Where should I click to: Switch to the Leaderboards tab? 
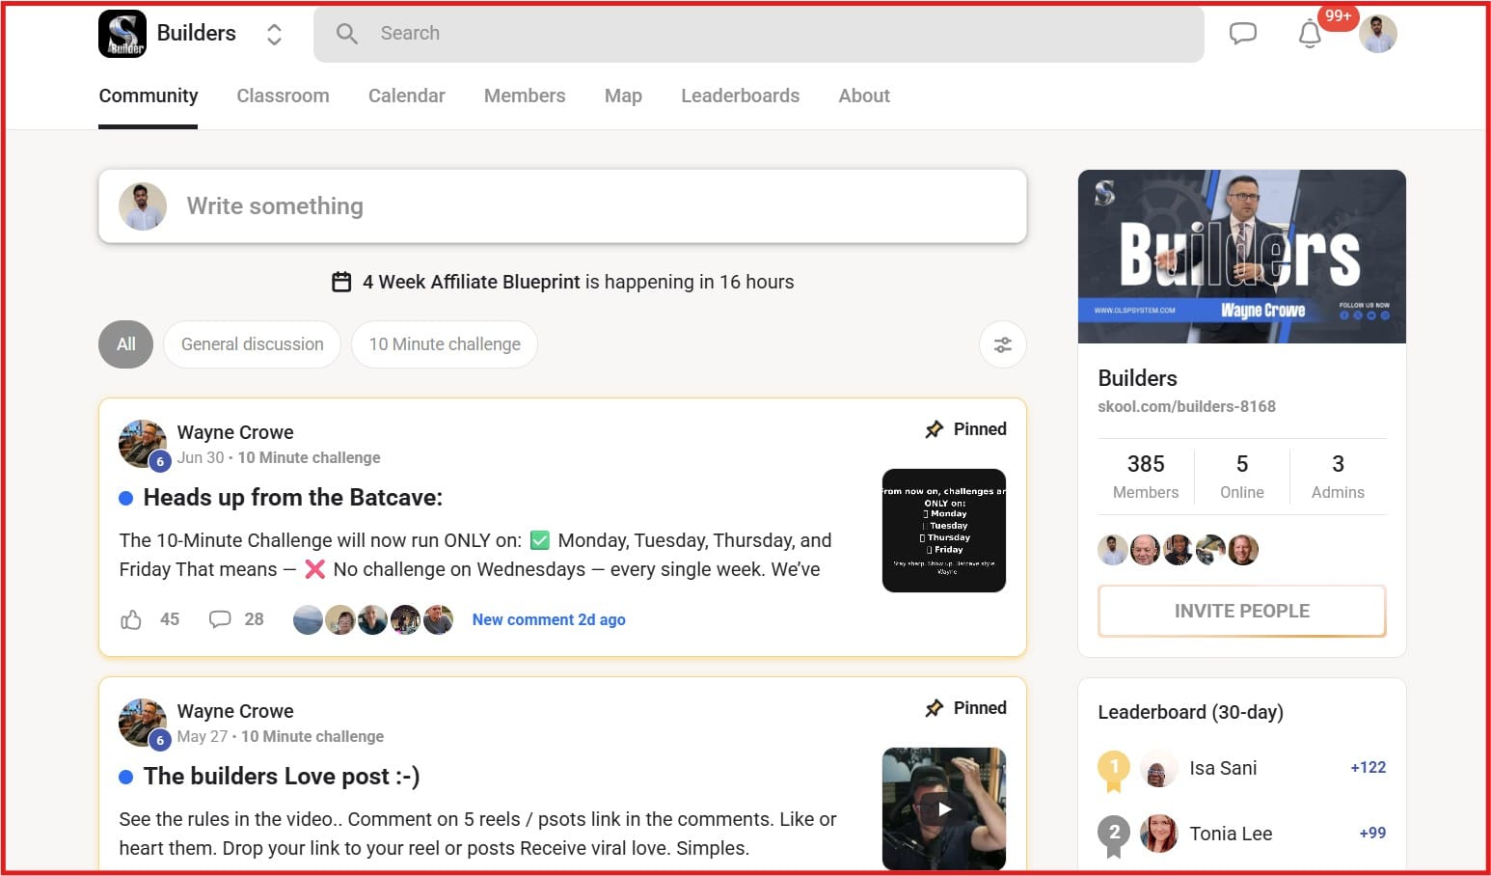click(x=741, y=96)
